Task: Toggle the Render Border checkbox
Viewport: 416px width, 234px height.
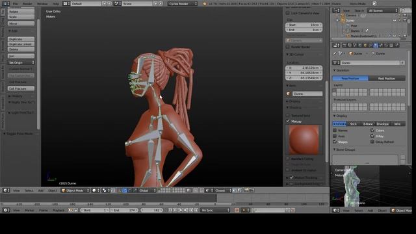Action: (287, 47)
